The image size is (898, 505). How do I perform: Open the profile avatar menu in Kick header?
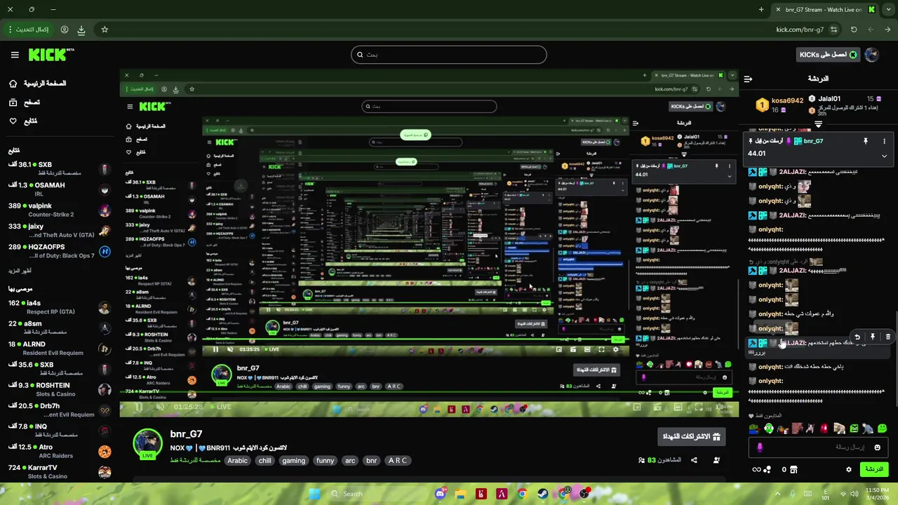pos(872,55)
